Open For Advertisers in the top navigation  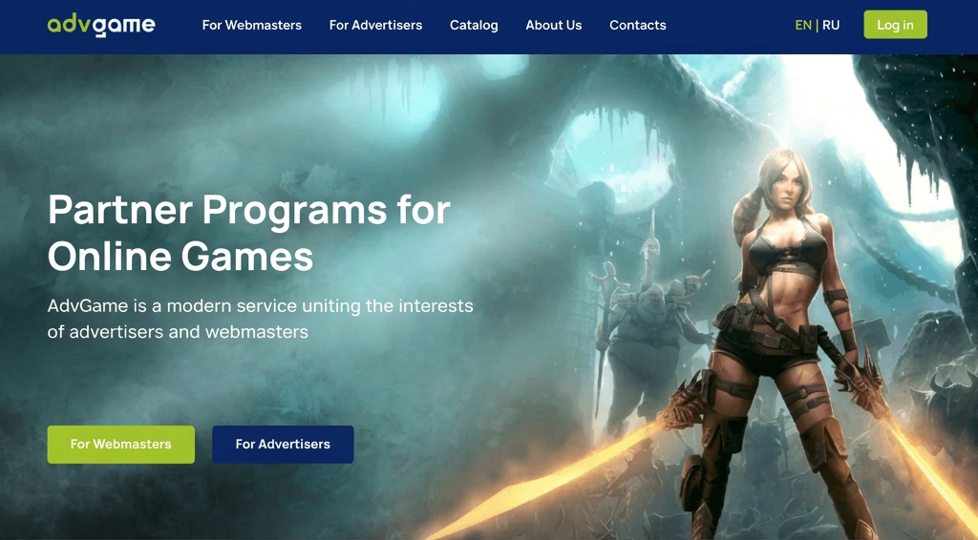[x=375, y=26]
